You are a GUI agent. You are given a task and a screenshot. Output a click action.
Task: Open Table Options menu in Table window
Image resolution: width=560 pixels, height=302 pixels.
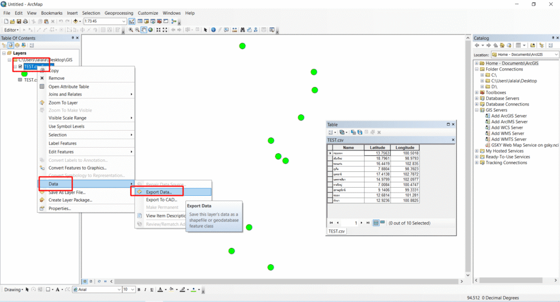(332, 132)
